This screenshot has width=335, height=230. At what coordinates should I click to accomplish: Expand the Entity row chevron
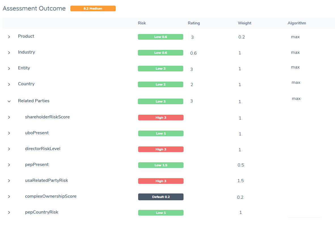click(9, 69)
